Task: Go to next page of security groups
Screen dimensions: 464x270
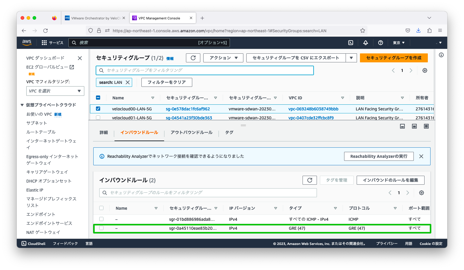Action: pos(411,70)
